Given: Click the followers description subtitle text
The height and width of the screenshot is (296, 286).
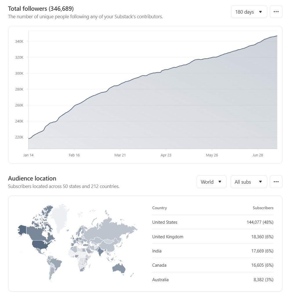Looking at the screenshot, I should 85,17.
